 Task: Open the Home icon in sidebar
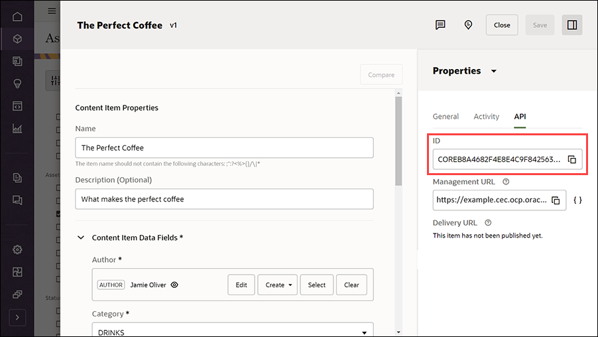[17, 17]
